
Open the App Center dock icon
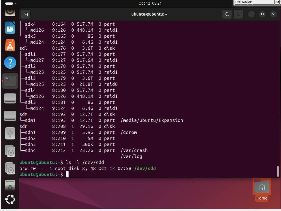10,45
